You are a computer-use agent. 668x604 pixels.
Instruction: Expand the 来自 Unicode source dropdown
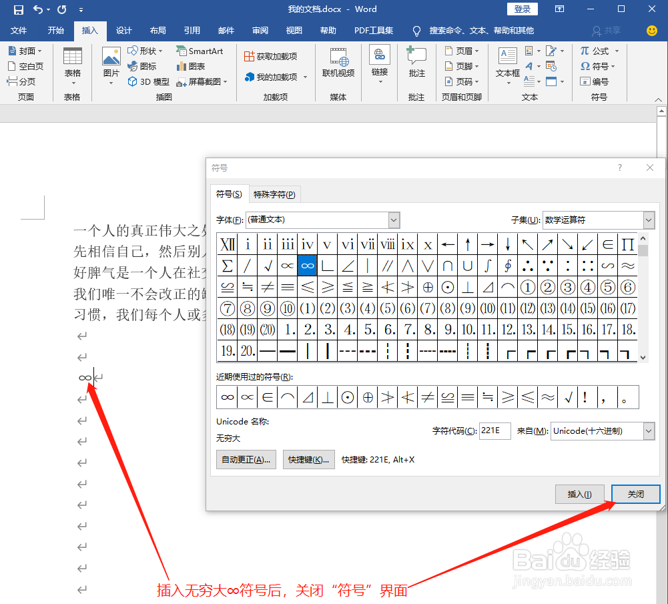coord(649,431)
